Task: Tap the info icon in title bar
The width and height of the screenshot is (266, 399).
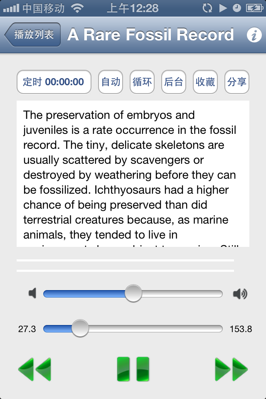Action: click(254, 35)
